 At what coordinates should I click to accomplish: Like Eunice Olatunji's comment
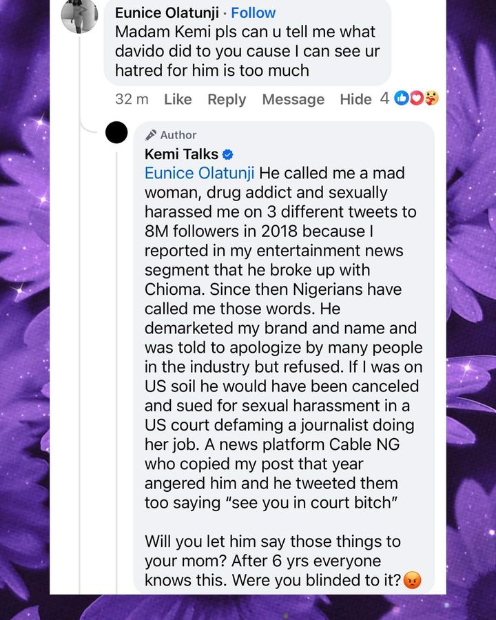[178, 99]
